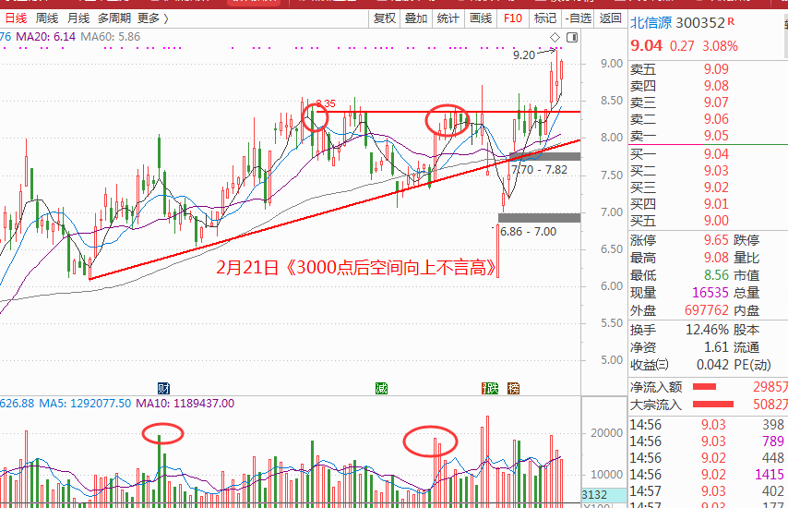Click the 标记 mark button
The width and height of the screenshot is (788, 508).
pos(544,18)
